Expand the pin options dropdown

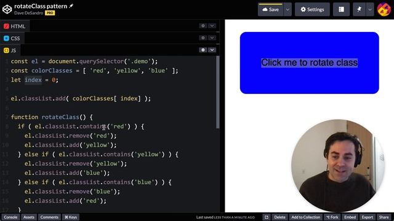370,10
